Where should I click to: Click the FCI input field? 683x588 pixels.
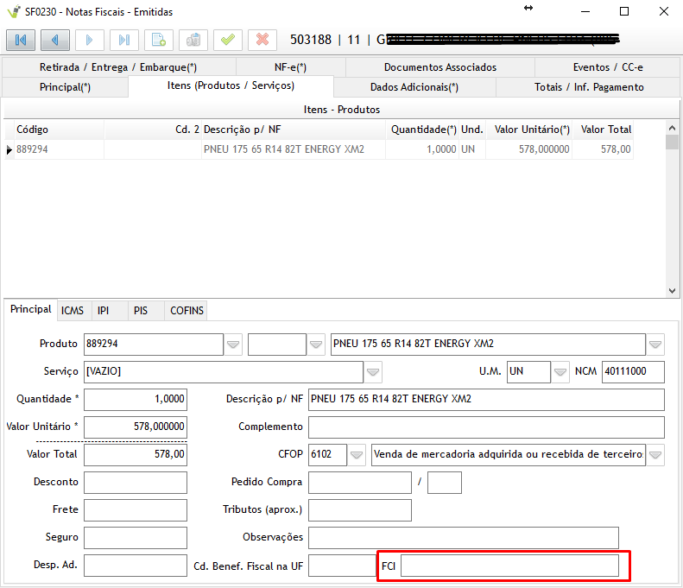509,566
